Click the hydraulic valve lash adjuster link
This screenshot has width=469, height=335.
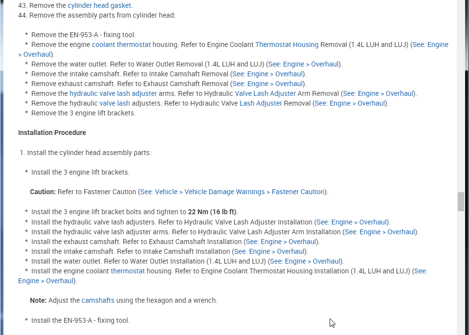click(x=113, y=93)
